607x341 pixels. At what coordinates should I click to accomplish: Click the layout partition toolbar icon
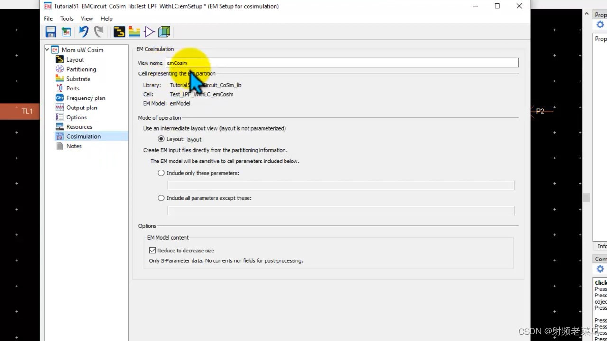pos(119,31)
